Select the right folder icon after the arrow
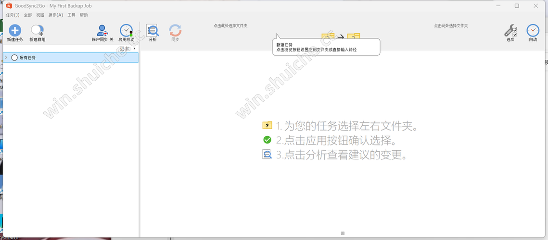Image resolution: width=548 pixels, height=240 pixels. (x=354, y=36)
